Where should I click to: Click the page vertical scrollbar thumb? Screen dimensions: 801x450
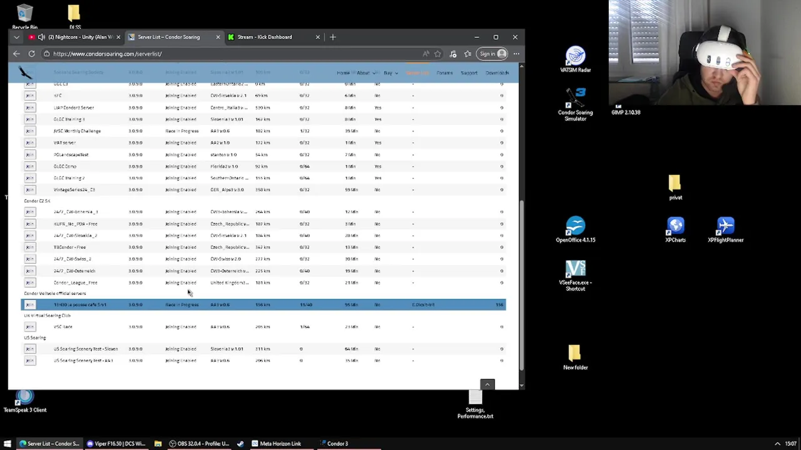521,284
